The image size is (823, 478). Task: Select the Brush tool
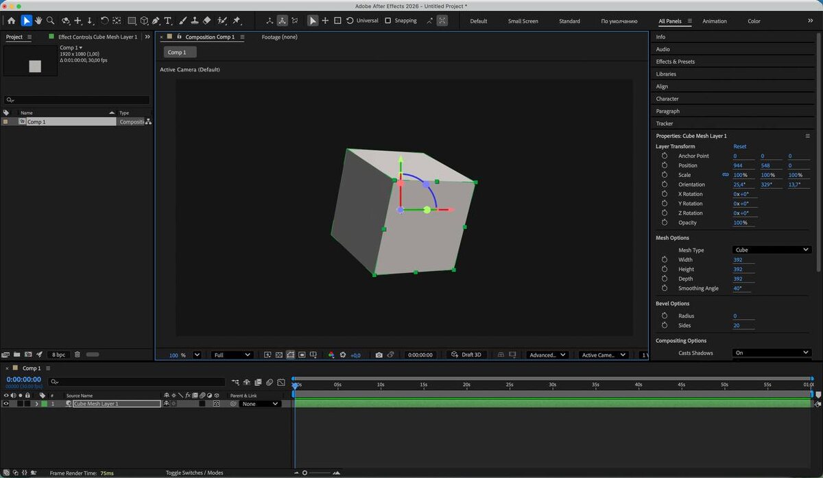(182, 21)
